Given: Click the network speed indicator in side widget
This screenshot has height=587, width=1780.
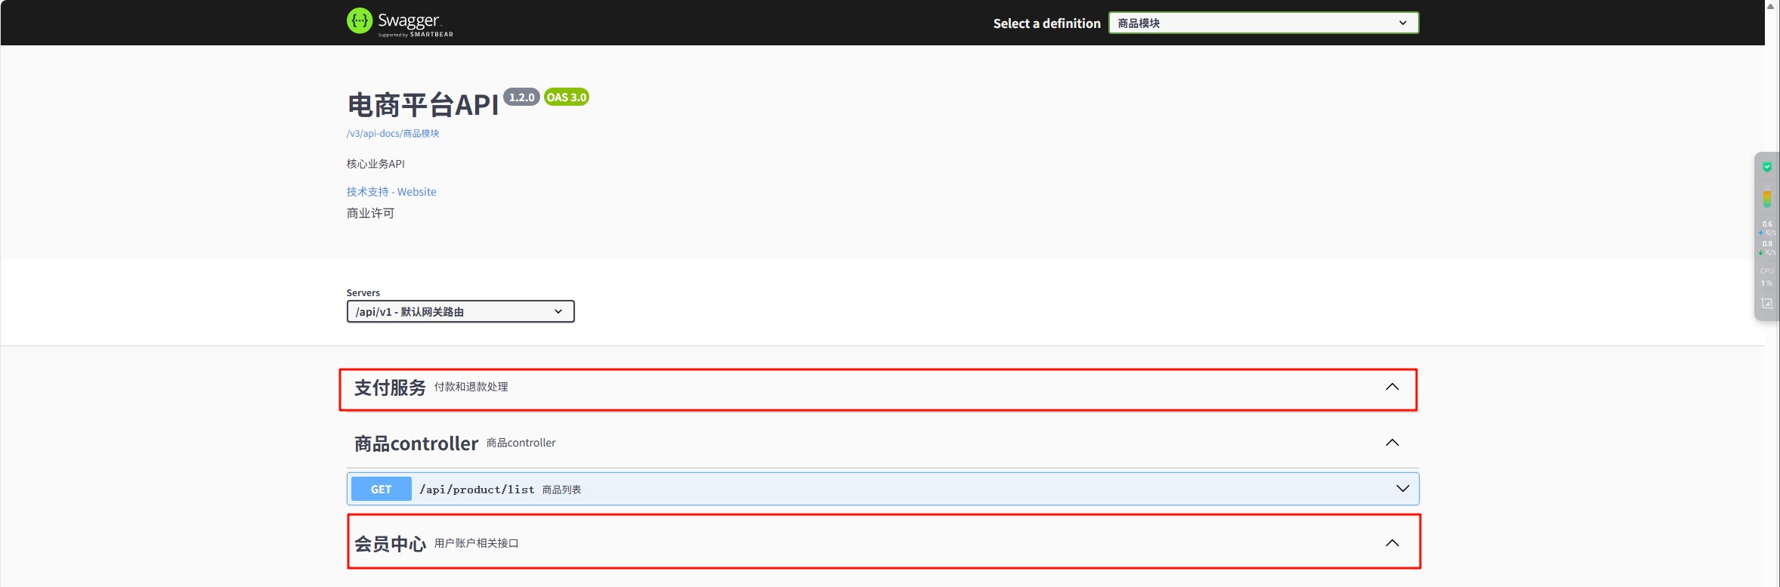Looking at the screenshot, I should 1767,238.
